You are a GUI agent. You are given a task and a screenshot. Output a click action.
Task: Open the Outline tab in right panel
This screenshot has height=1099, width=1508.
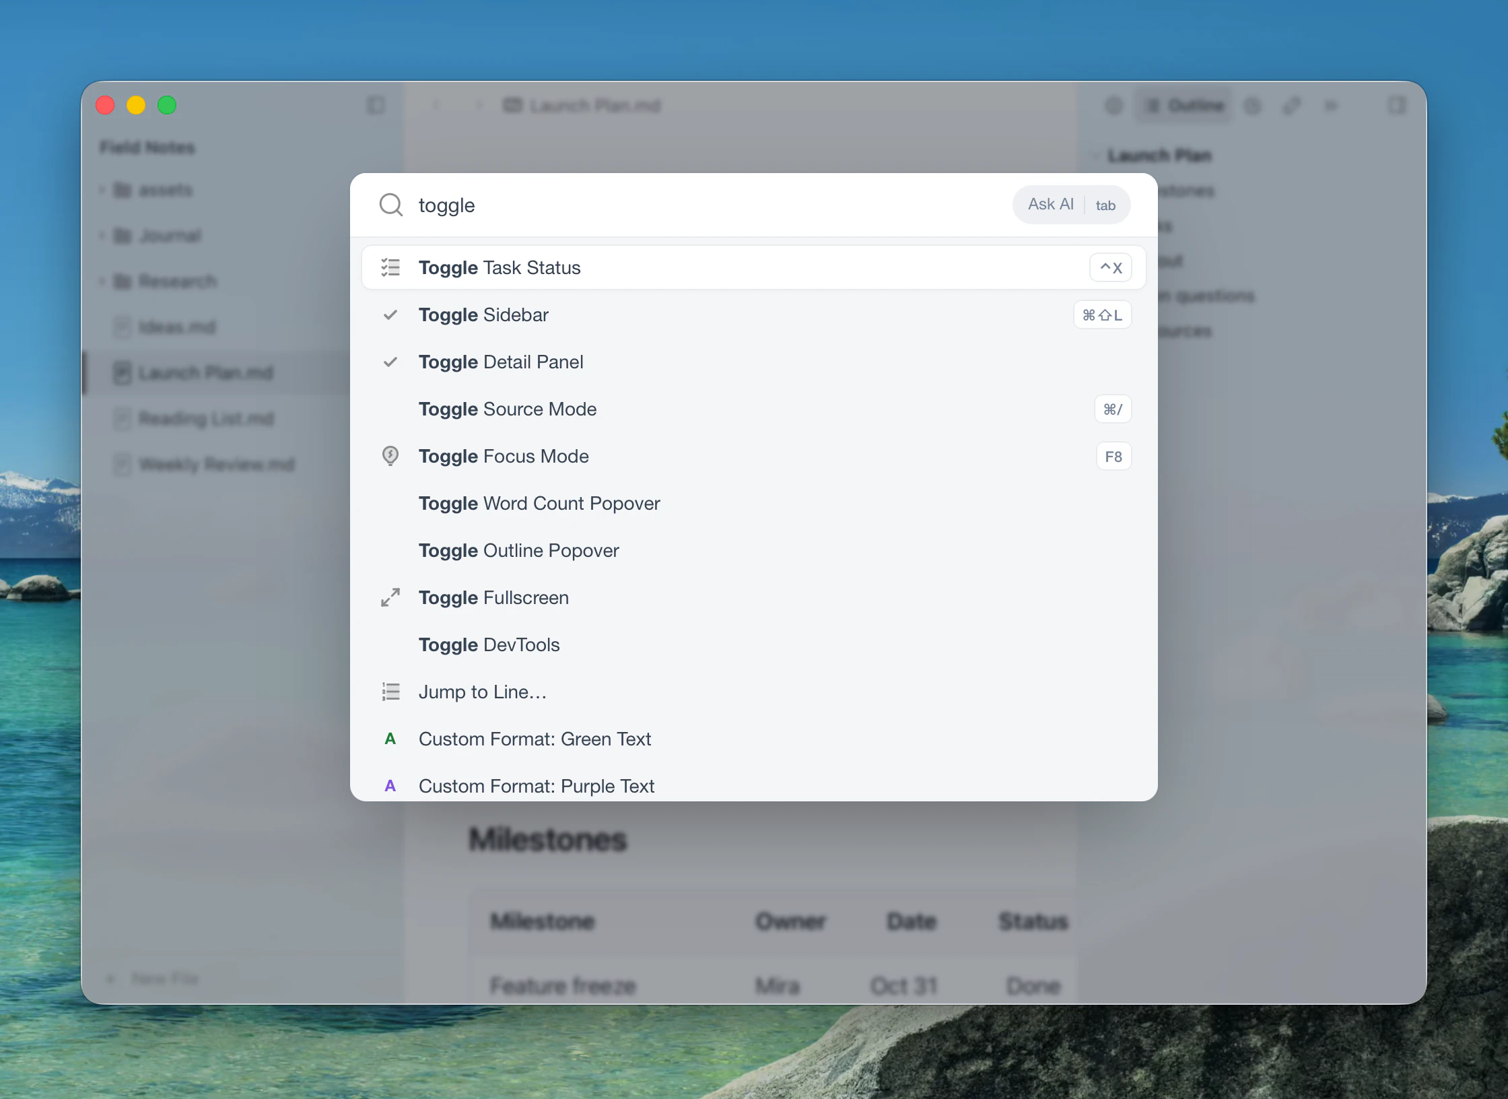coord(1185,105)
